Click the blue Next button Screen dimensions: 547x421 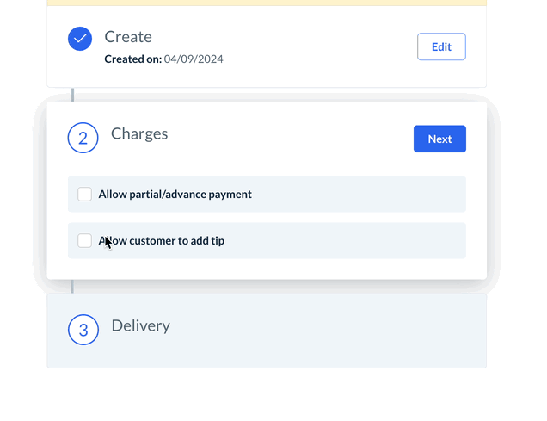439,139
